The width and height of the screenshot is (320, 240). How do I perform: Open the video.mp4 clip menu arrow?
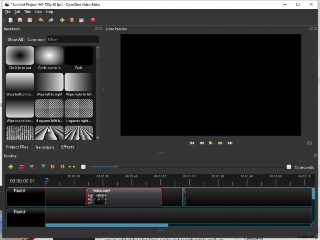(x=90, y=191)
